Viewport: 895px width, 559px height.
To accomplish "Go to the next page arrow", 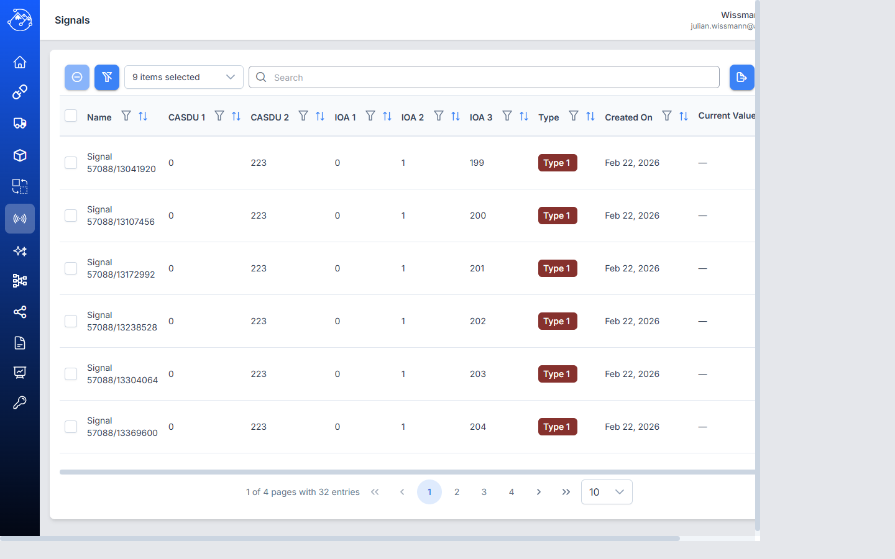I will click(539, 492).
